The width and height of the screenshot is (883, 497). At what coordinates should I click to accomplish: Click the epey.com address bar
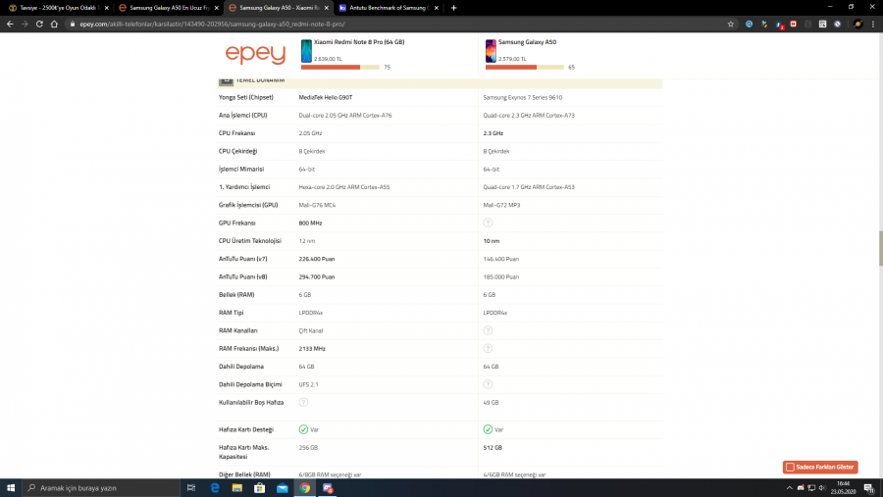pos(394,25)
